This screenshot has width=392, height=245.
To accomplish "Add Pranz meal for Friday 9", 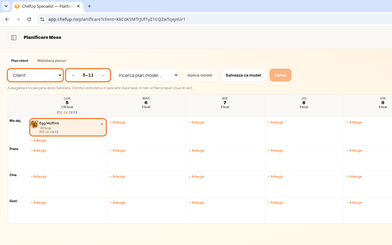I will coord(354,150).
